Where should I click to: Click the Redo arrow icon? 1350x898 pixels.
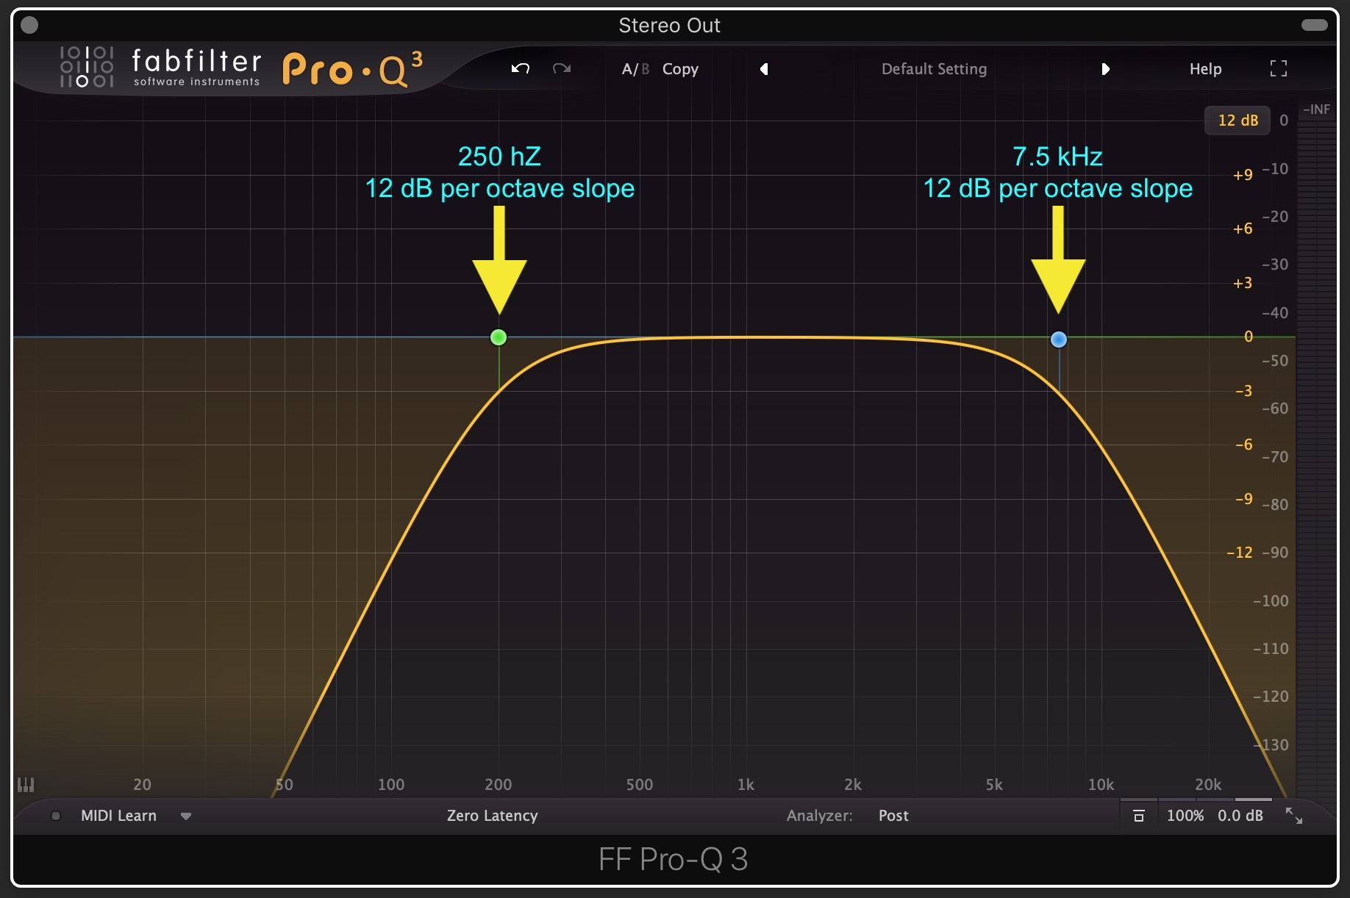pyautogui.click(x=562, y=69)
